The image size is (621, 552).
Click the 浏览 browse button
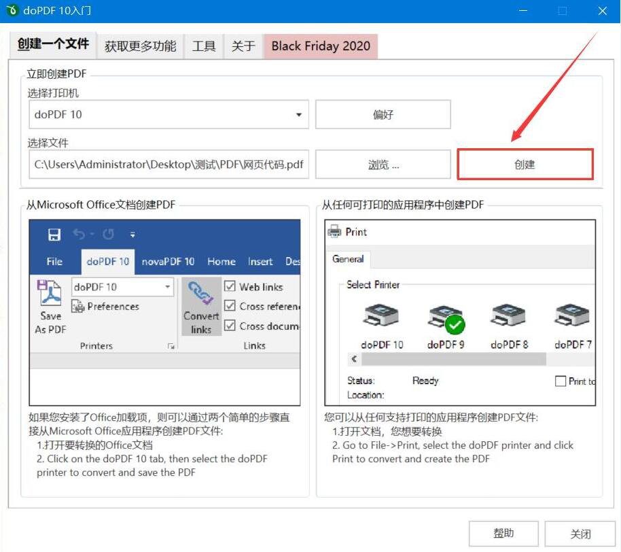click(383, 165)
